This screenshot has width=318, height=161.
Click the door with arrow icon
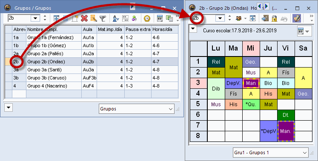tap(265, 18)
